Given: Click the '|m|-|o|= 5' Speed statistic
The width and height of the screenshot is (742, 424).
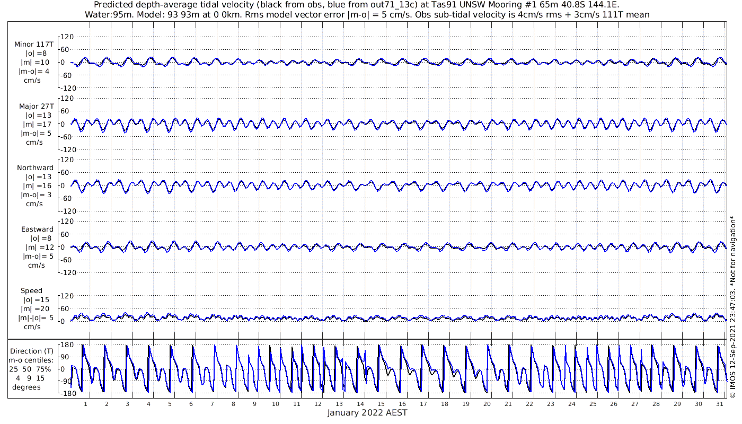Looking at the screenshot, I should (36, 318).
